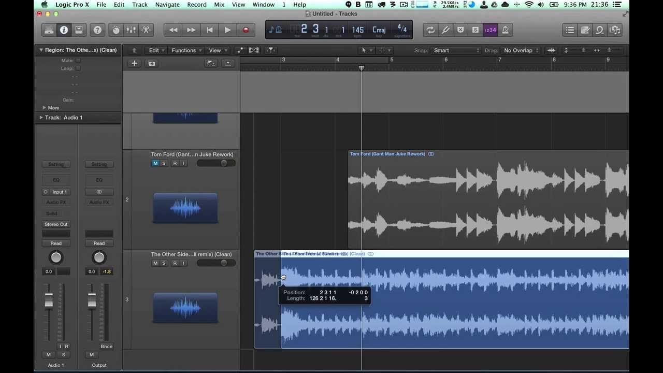Open the Track menu
Image resolution: width=663 pixels, height=373 pixels.
pyautogui.click(x=140, y=5)
